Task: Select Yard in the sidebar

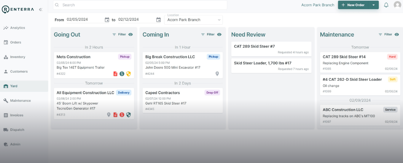Action: (x=24, y=86)
